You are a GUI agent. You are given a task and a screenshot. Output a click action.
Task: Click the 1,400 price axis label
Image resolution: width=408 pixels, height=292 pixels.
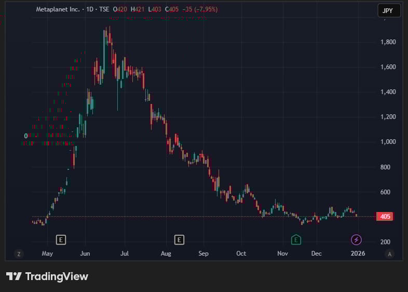388,91
